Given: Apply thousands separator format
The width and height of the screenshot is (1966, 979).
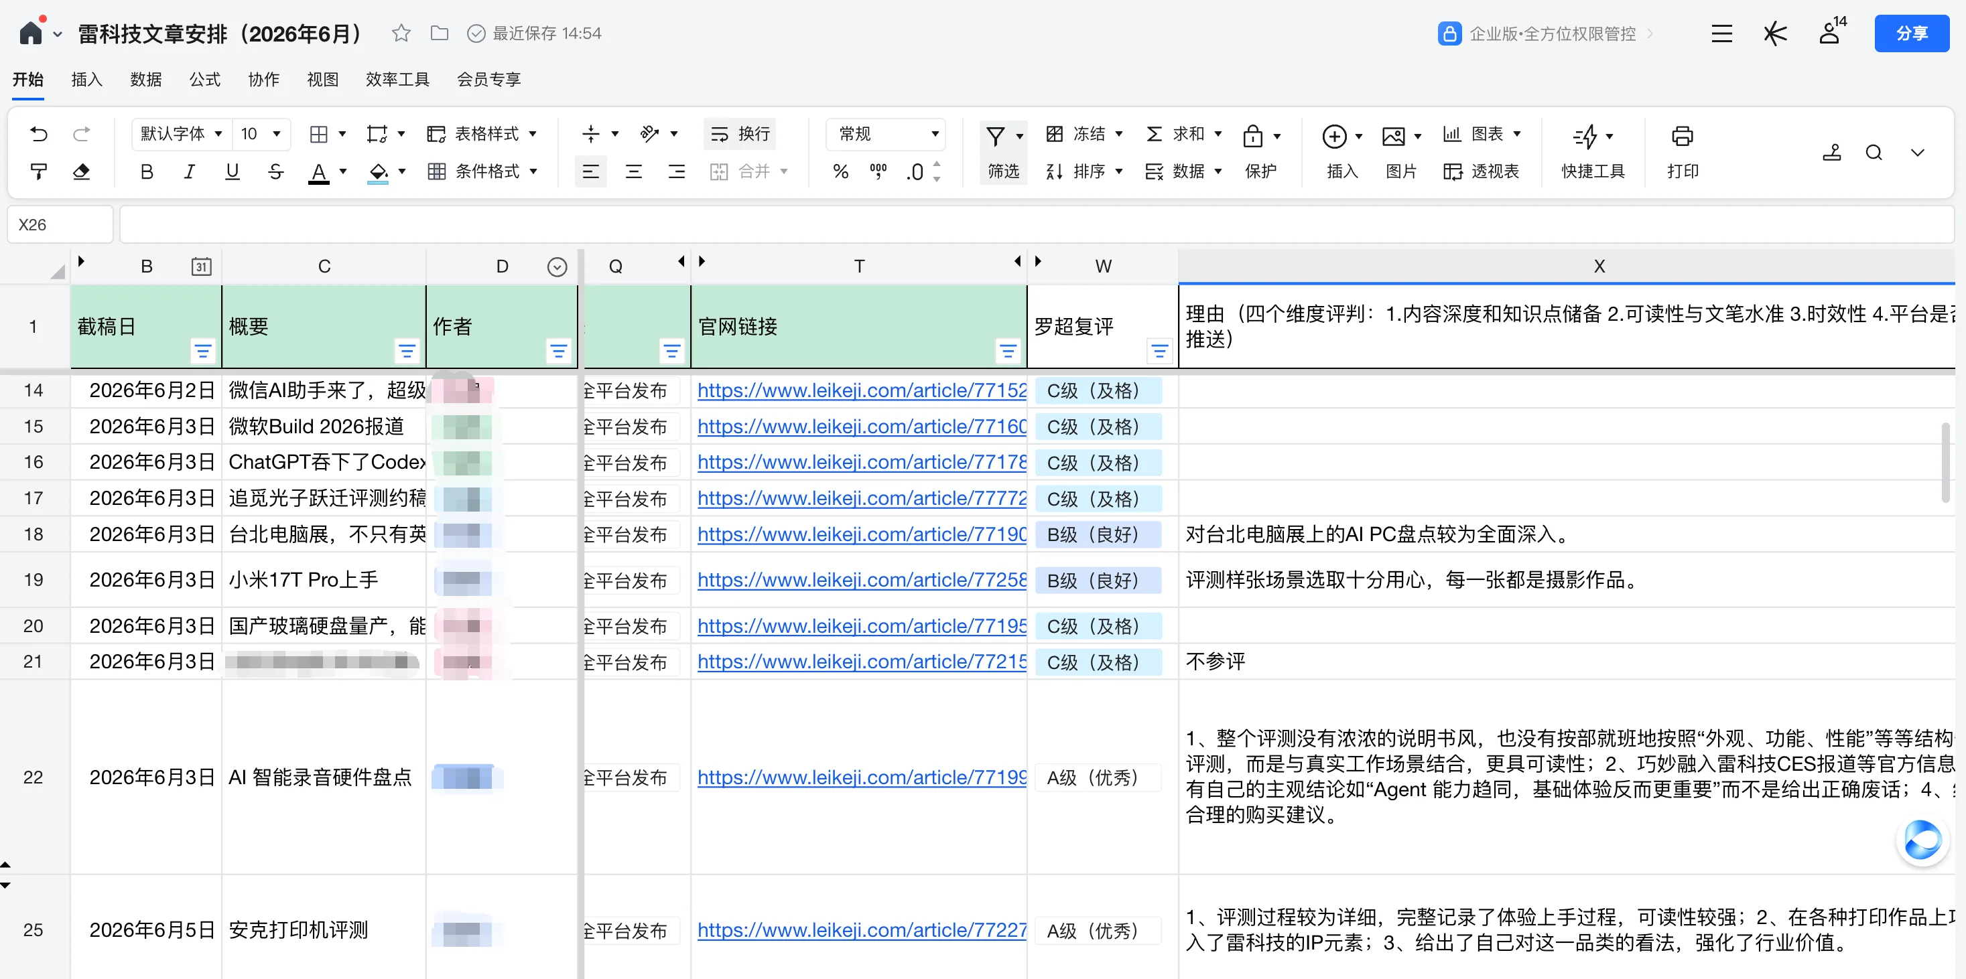Looking at the screenshot, I should pyautogui.click(x=878, y=171).
